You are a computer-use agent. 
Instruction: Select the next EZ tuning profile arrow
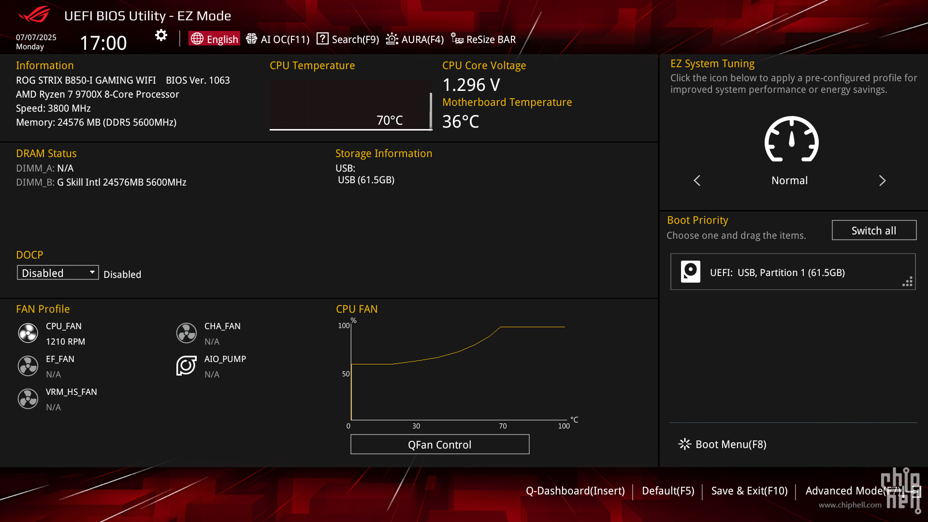tap(882, 180)
